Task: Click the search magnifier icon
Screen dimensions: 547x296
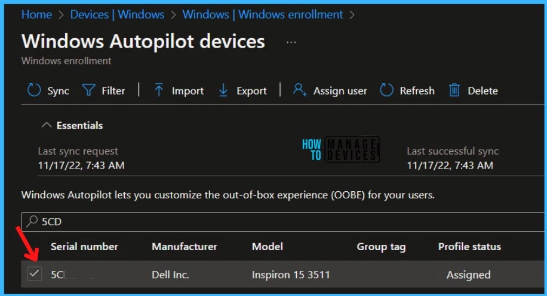Action: 32,221
